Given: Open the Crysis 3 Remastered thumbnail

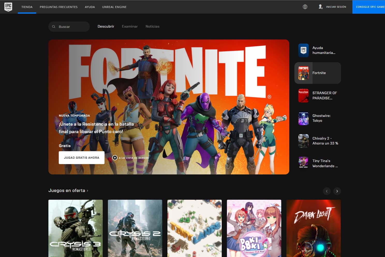Looking at the screenshot, I should coord(75,228).
